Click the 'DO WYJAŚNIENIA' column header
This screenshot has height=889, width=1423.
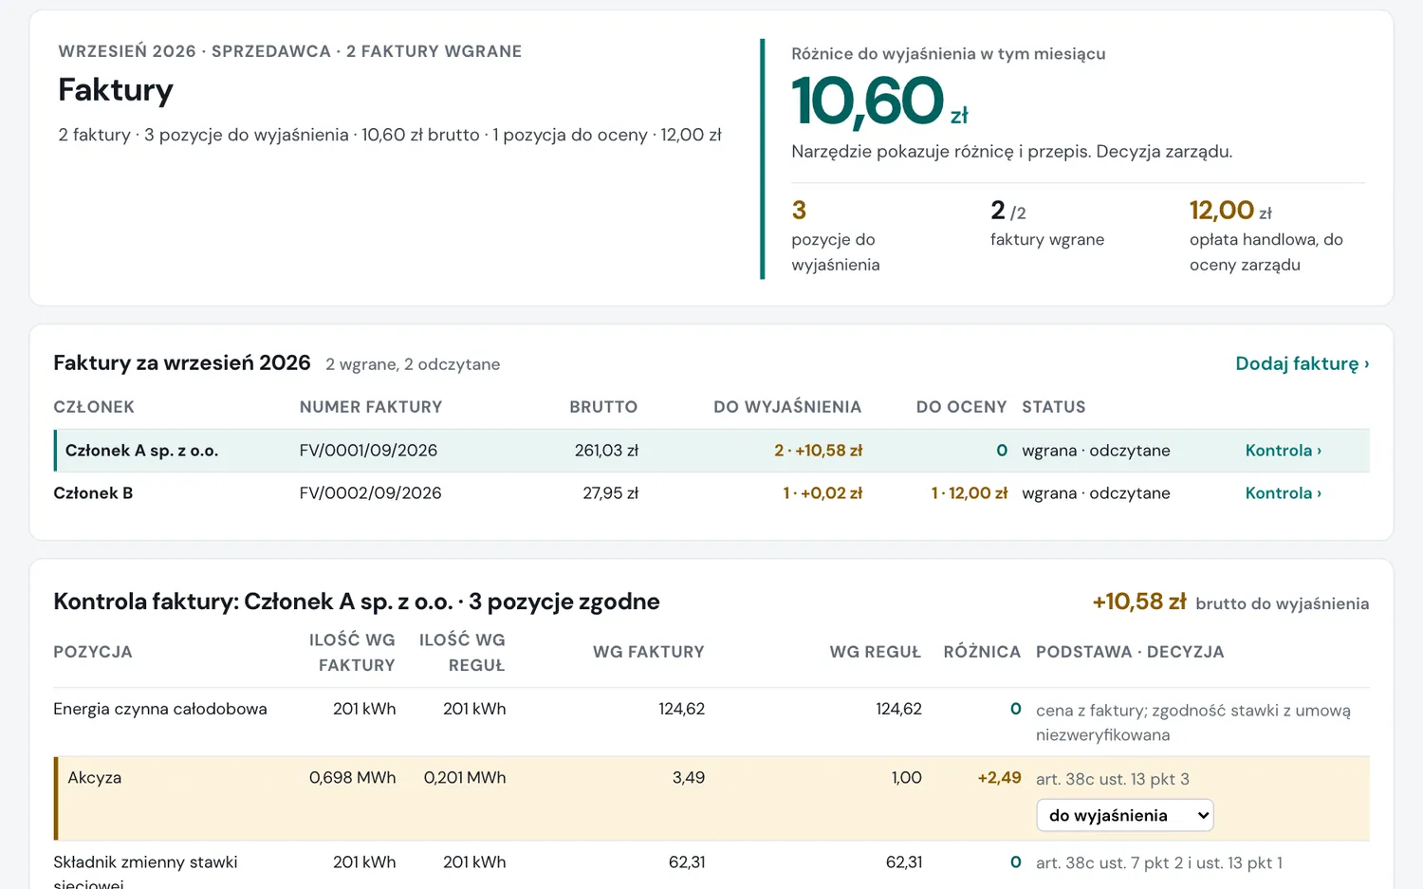[x=787, y=407]
